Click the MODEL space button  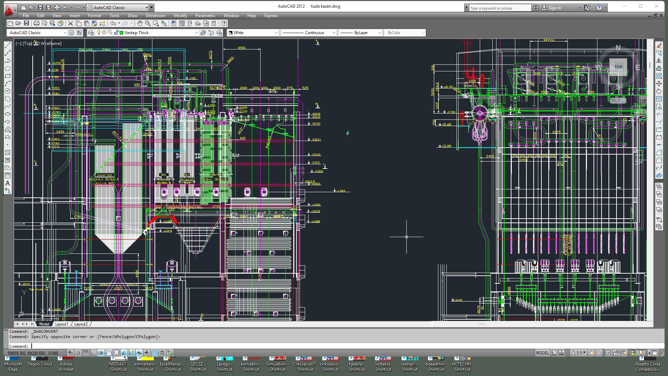pyautogui.click(x=542, y=353)
